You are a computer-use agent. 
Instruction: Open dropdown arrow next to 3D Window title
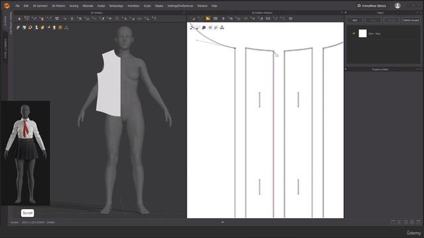114,13
